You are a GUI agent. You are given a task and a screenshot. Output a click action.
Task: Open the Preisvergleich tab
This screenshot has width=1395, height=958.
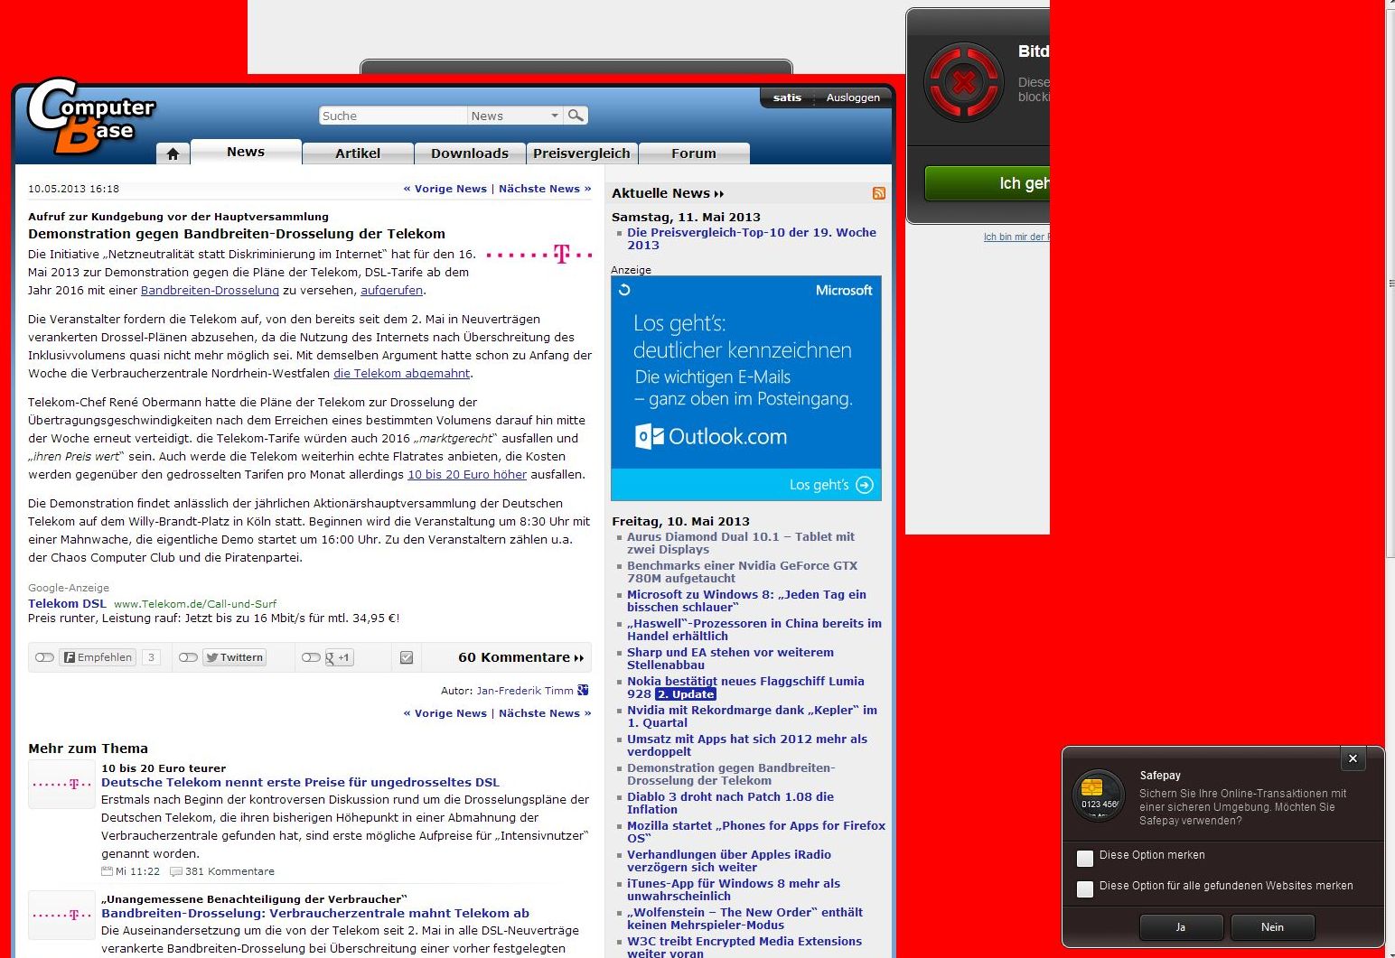pos(582,153)
